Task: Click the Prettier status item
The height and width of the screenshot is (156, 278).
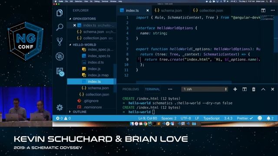Action: coord(245,118)
